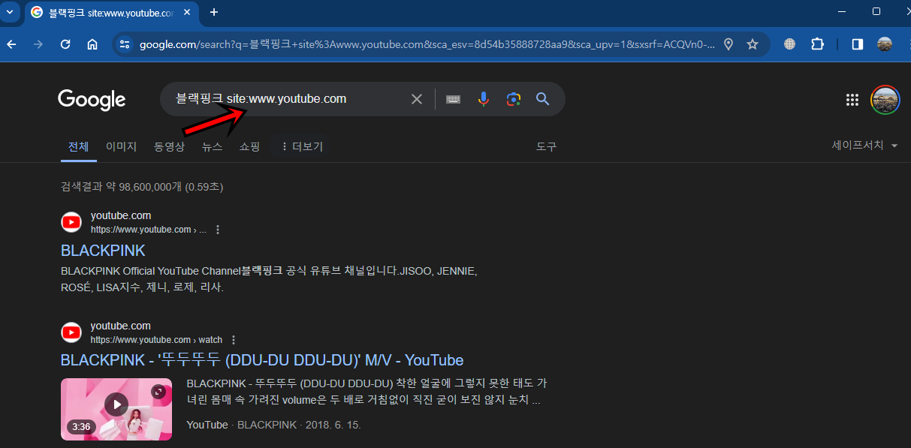Viewport: 911px width, 448px height.
Task: Open the on-screen keyboard input tool
Action: (453, 99)
